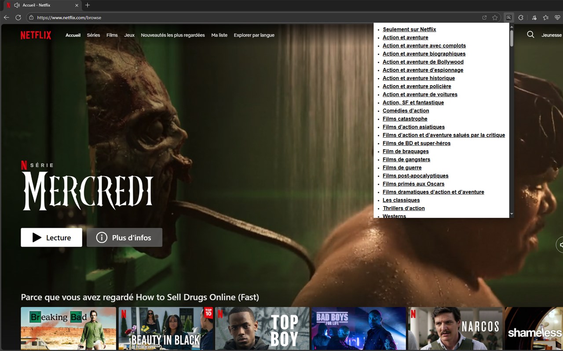Switch to Jeunesse profile link
This screenshot has width=563, height=351.
point(552,35)
